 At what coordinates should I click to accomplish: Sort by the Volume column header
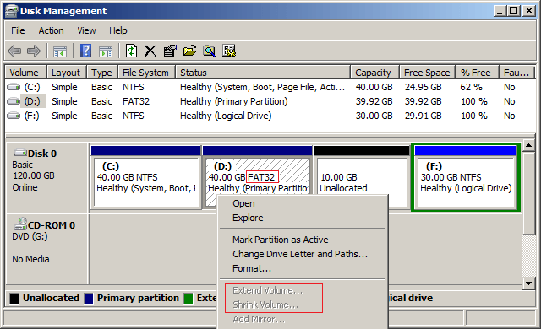coord(26,73)
